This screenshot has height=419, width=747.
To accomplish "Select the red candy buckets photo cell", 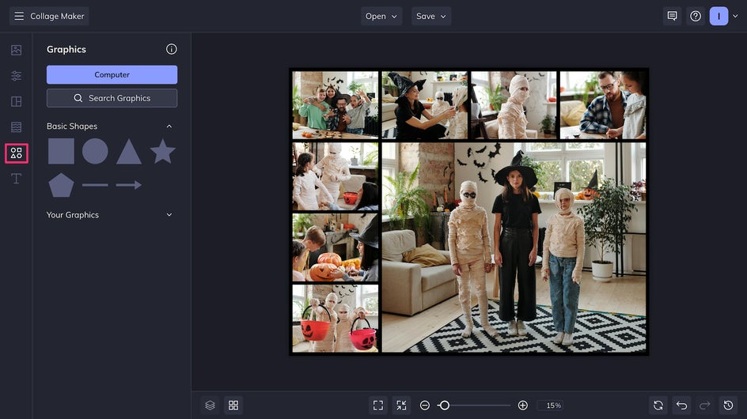I will (x=336, y=319).
